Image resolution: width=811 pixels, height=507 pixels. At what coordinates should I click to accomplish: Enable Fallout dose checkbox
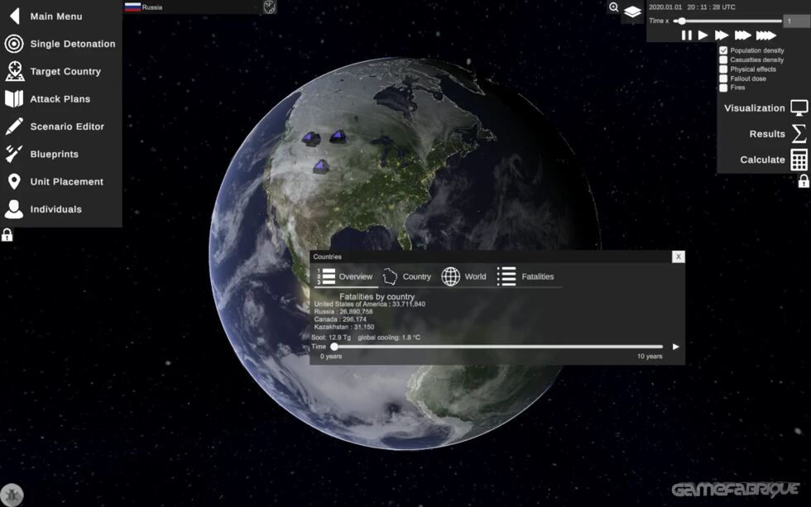[723, 78]
